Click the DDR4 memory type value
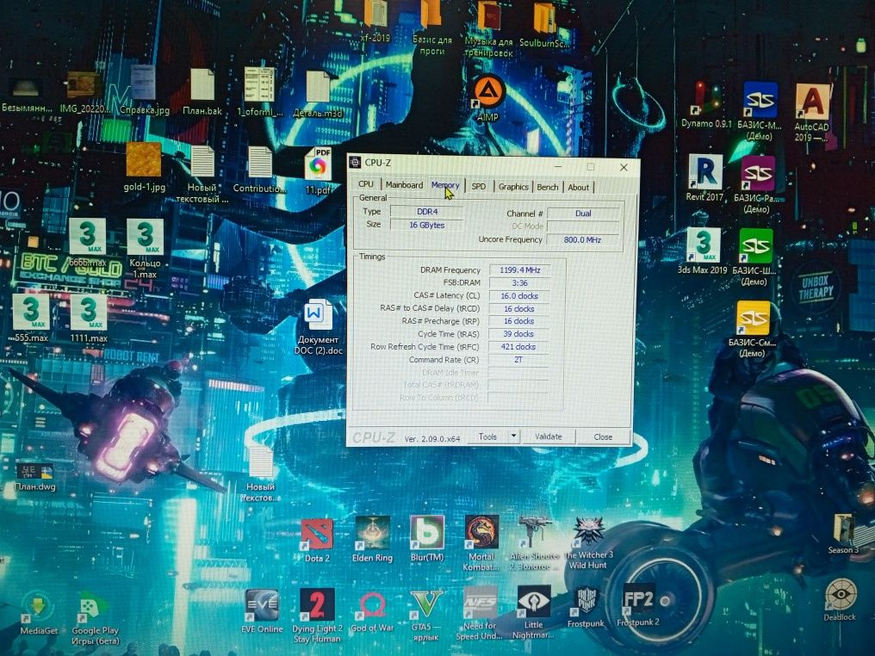Image resolution: width=875 pixels, height=656 pixels. tap(427, 212)
